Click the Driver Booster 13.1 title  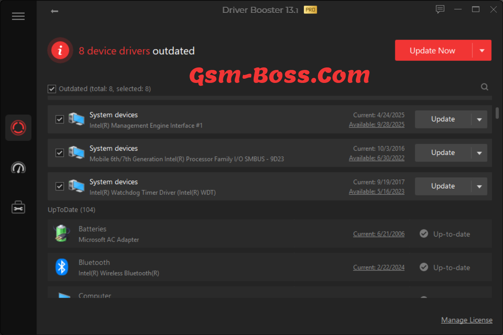coord(260,10)
